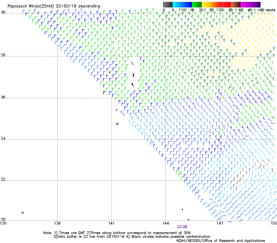This screenshot has height=243, width=277.
Task: Click the orange 25-30 knots legend swatch
Action: coord(216,4)
